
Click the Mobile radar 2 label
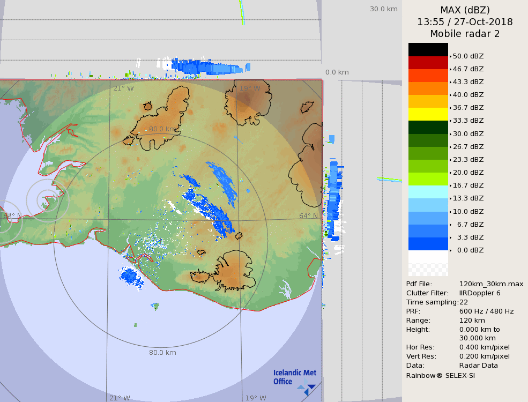click(x=465, y=34)
